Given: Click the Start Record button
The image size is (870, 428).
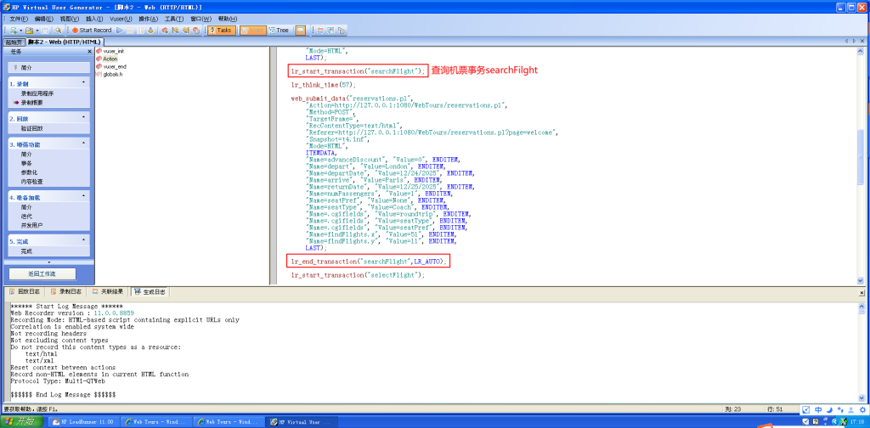Looking at the screenshot, I should (91, 30).
